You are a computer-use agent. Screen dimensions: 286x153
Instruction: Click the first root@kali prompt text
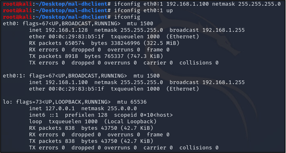click(x=17, y=4)
